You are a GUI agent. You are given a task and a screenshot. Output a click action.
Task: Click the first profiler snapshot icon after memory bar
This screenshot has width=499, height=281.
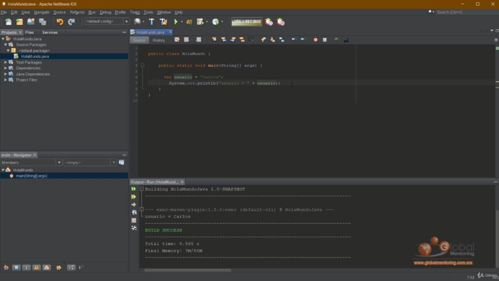pos(269,21)
